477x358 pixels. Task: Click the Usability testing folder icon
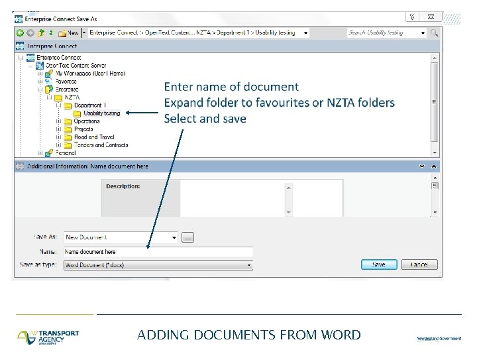point(78,113)
